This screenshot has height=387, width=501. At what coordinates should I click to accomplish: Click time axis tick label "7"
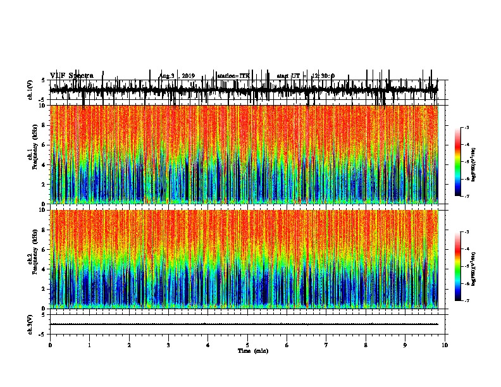pos(326,345)
